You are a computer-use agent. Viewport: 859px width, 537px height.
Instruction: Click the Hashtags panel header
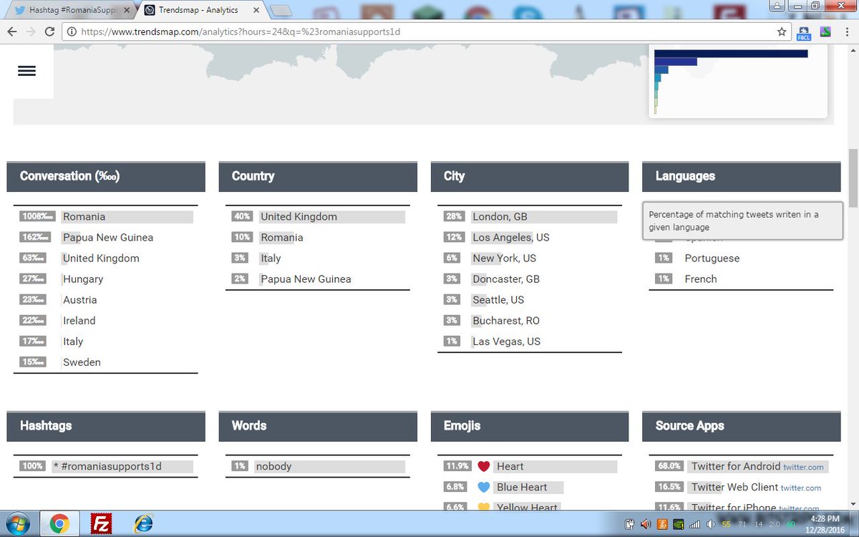106,426
